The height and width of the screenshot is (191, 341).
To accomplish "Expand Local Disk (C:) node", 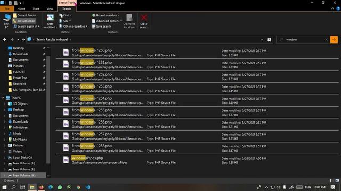I will tap(5, 158).
